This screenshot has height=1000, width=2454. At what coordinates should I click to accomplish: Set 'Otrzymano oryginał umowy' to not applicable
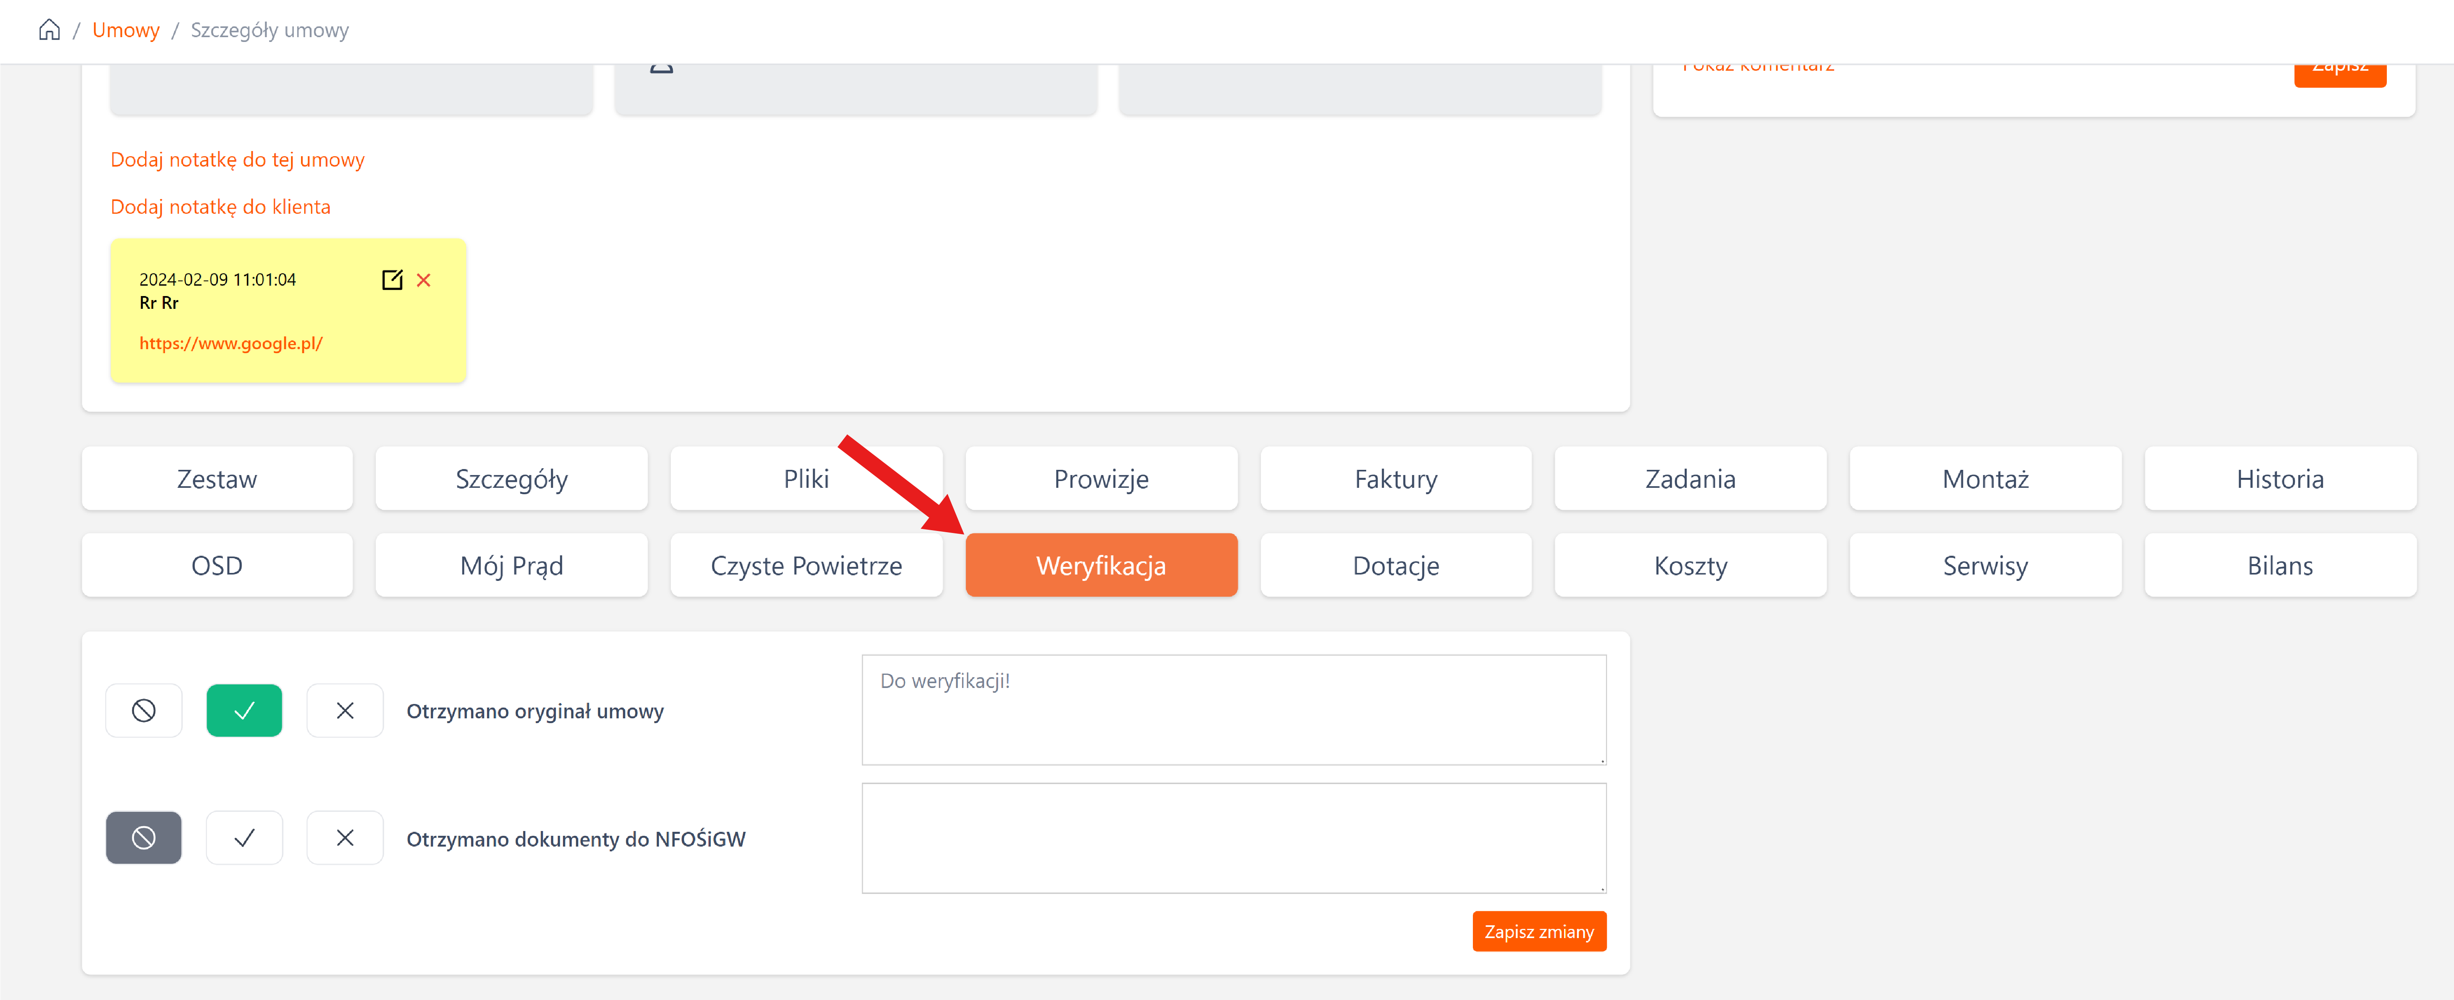coord(144,710)
